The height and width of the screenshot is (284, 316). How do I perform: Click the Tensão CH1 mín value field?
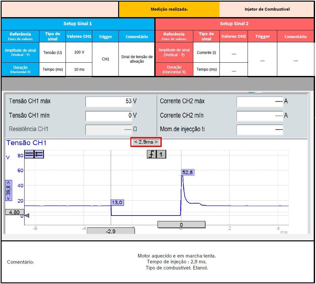109,115
